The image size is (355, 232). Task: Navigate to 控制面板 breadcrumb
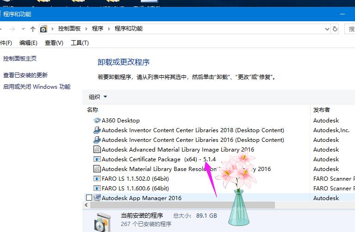(x=69, y=29)
